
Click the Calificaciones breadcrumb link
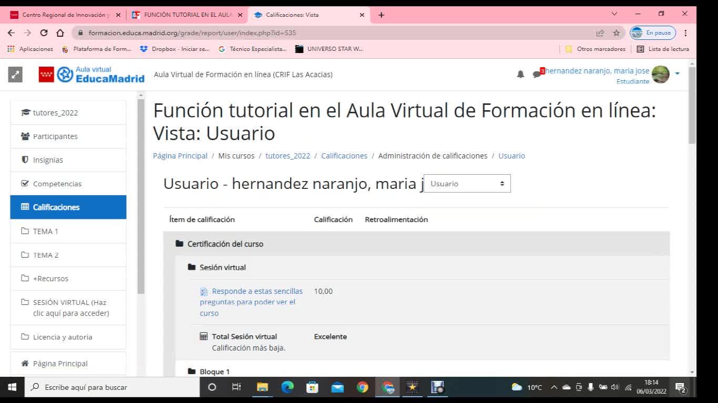tap(344, 156)
